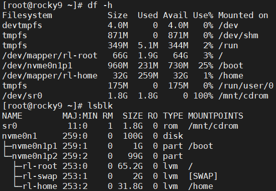Click the '5.1M' used value
The width and height of the screenshot is (276, 191).
click(x=148, y=45)
